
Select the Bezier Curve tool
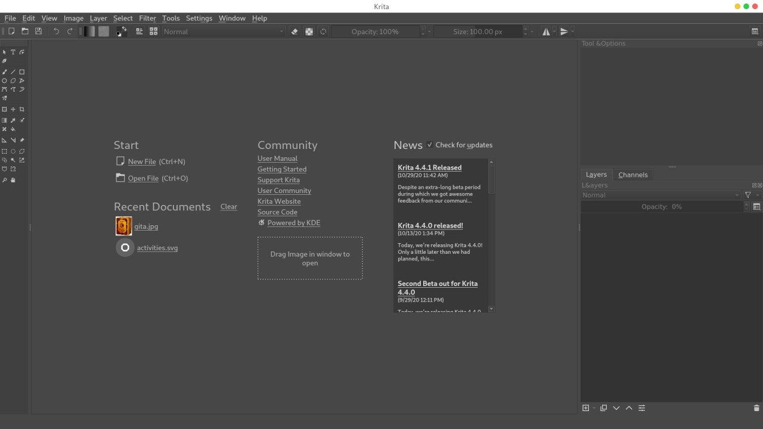(4, 89)
